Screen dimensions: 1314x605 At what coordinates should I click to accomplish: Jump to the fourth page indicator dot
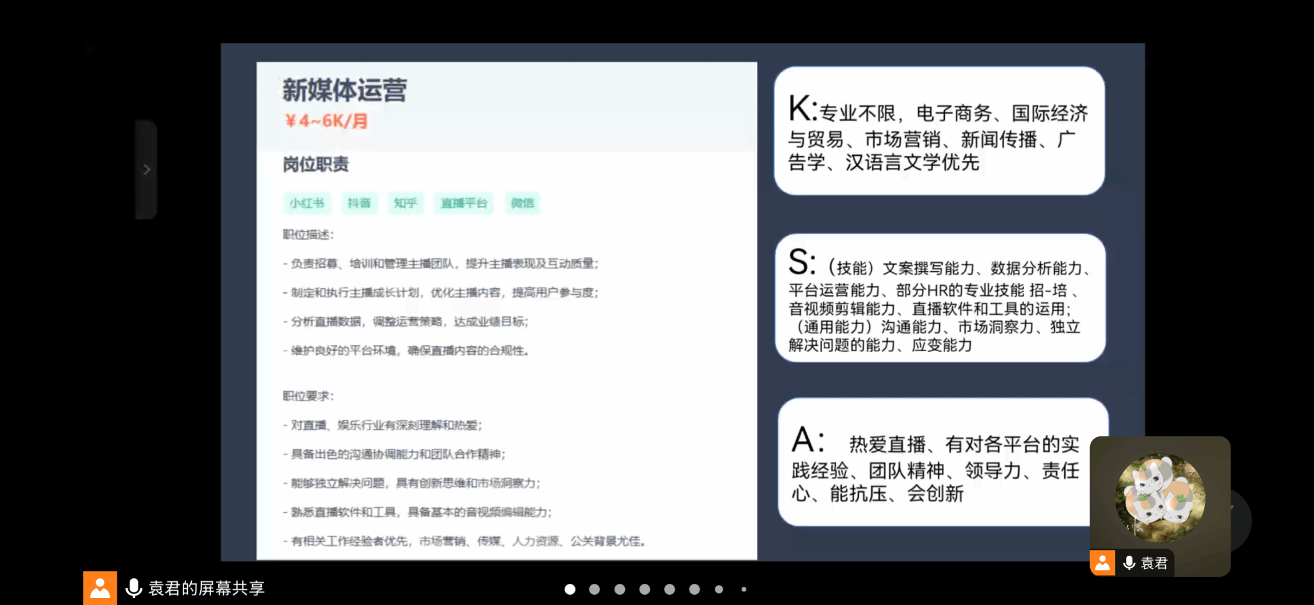click(x=645, y=589)
